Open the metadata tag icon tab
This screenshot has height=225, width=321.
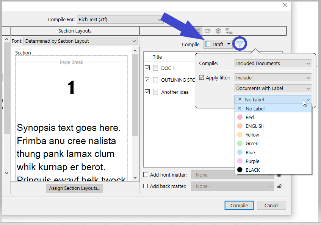click(x=207, y=31)
